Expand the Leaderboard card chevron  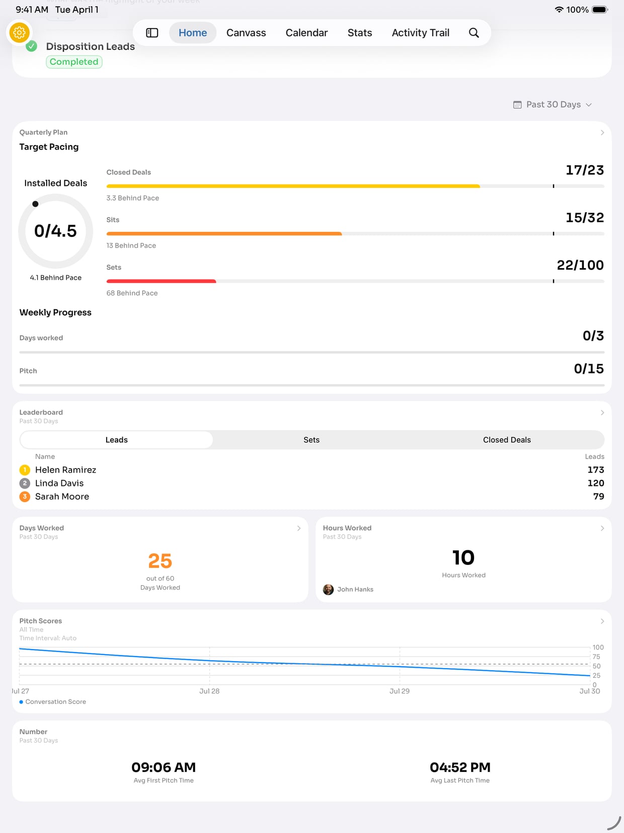click(602, 413)
